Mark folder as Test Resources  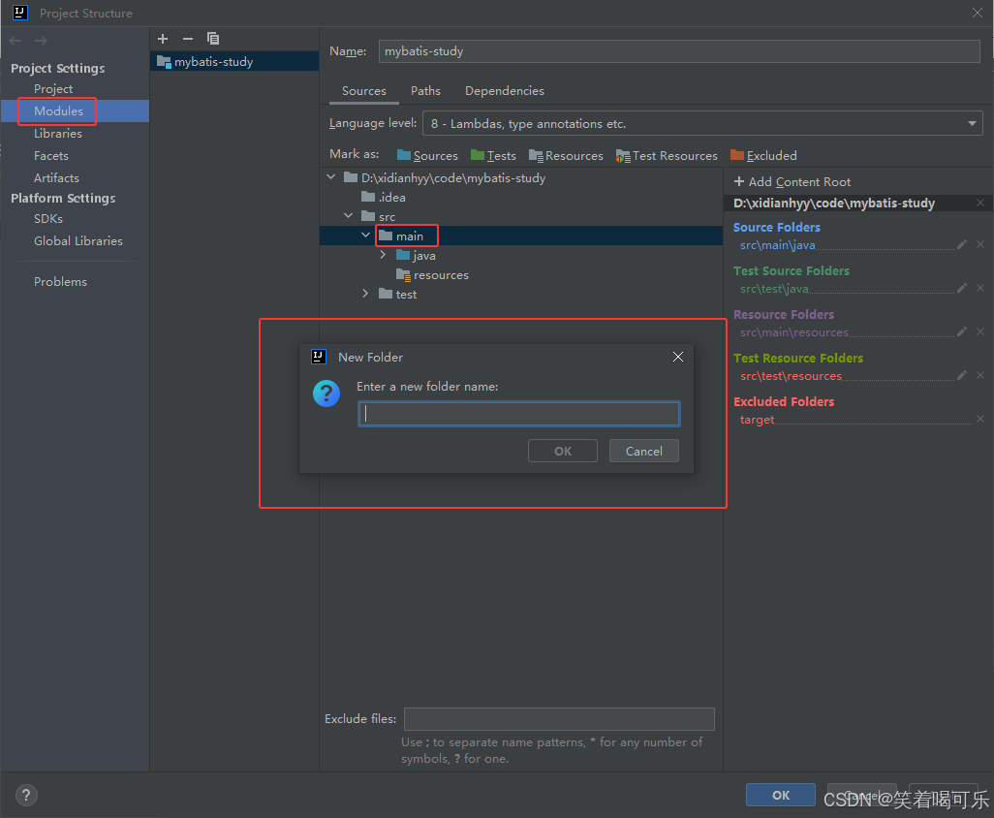[x=667, y=155]
